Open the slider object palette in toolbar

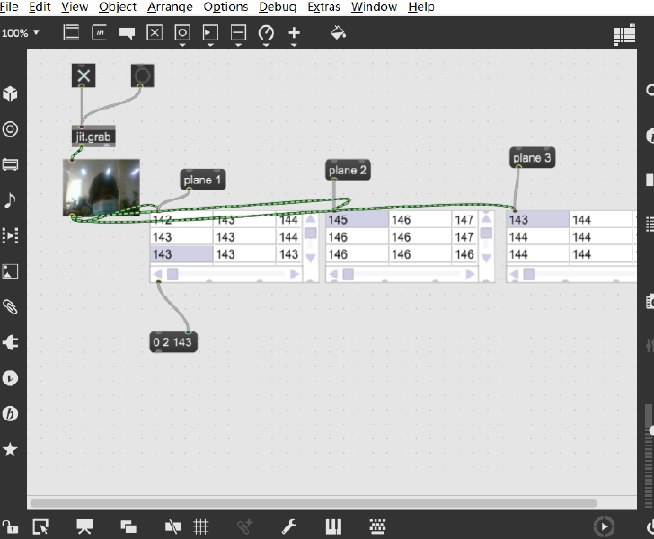point(238,33)
